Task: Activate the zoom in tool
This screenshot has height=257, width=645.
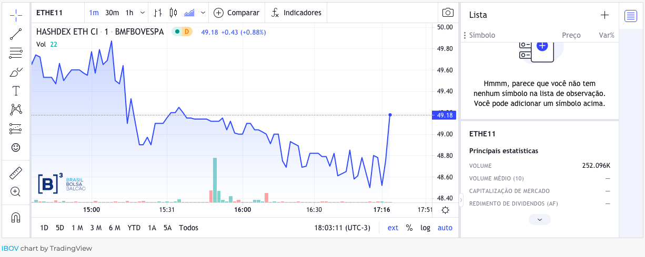Action: 16,191
